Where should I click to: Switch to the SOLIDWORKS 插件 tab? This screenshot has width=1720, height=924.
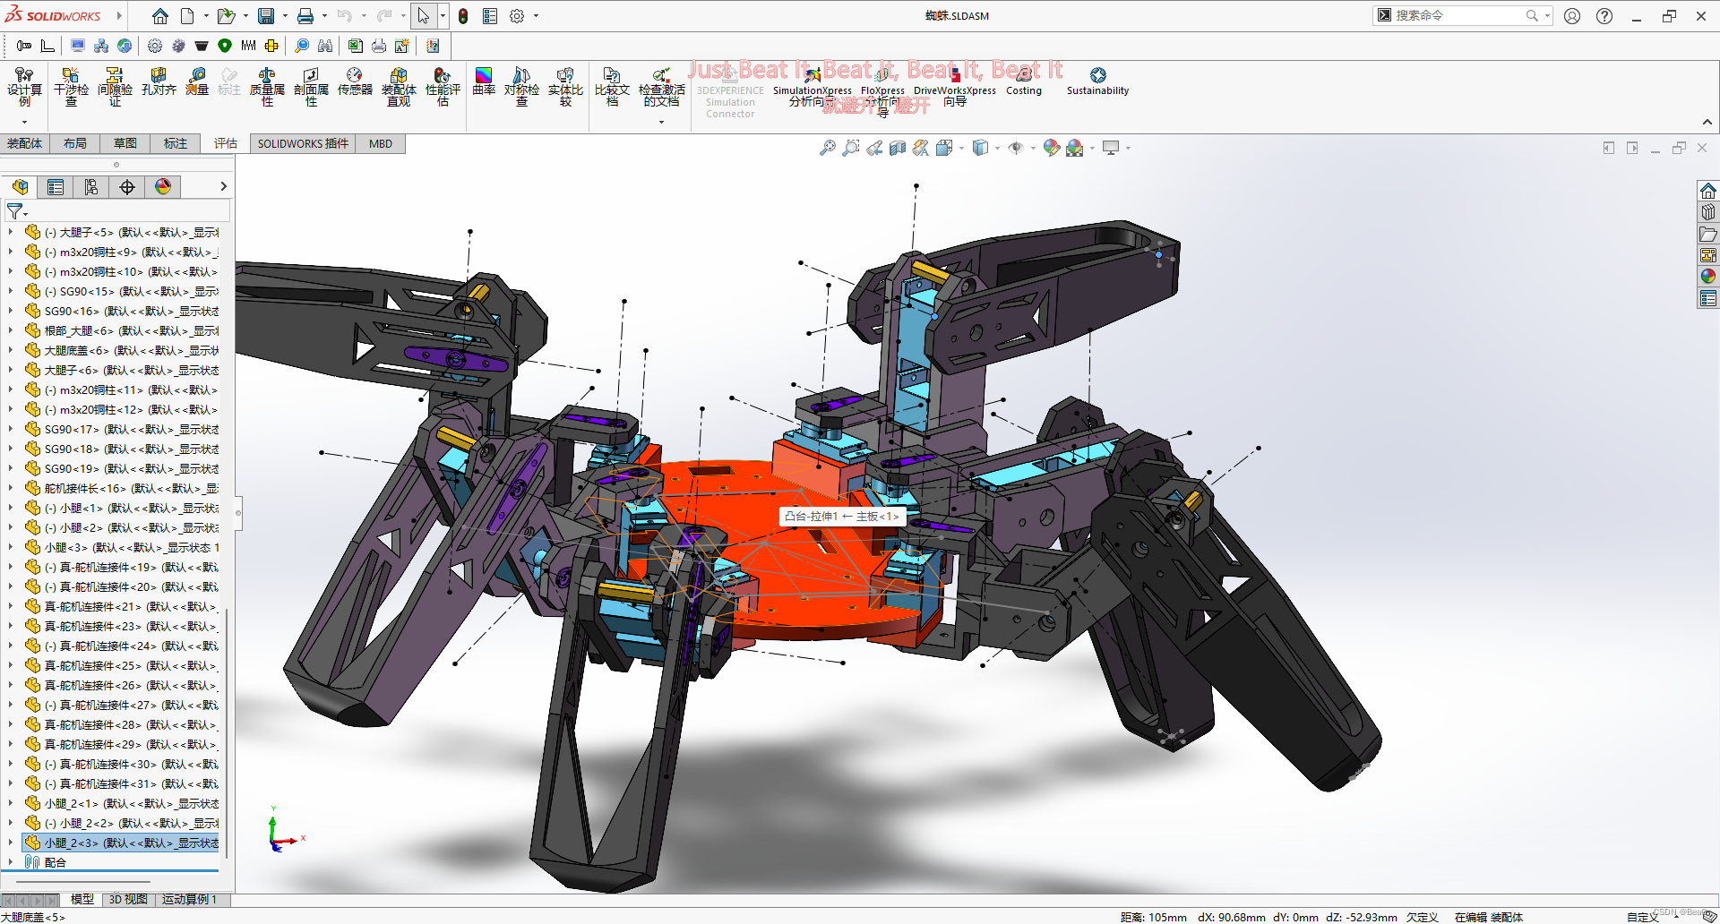tap(303, 143)
